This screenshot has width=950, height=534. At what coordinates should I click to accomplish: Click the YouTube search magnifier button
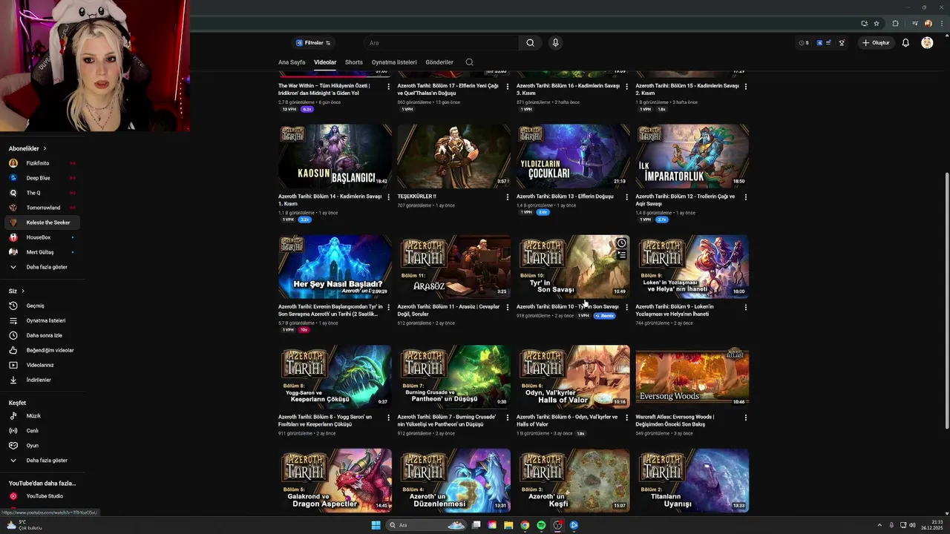tap(530, 43)
